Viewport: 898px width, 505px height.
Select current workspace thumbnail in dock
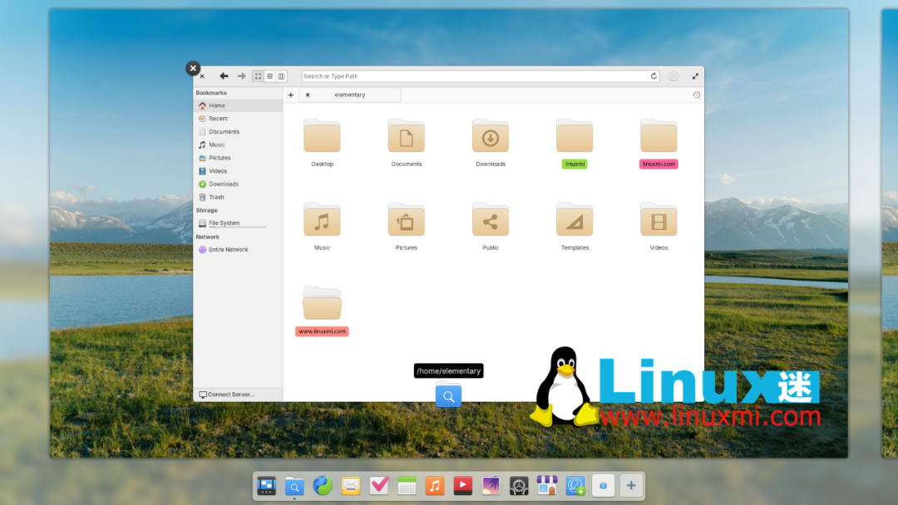(x=603, y=486)
